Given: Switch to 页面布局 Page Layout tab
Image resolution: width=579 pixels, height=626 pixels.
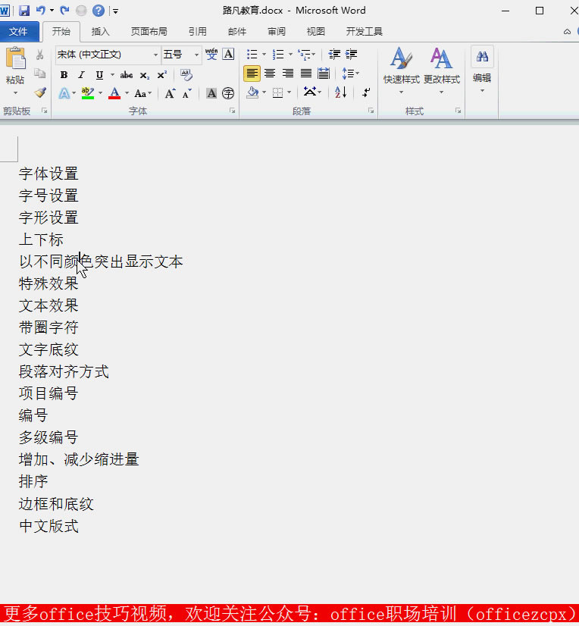Looking at the screenshot, I should [149, 32].
